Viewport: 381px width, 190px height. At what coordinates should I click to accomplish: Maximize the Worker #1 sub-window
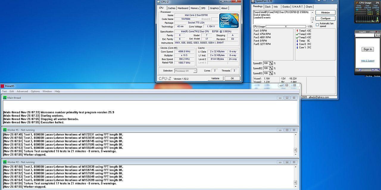click(287, 130)
